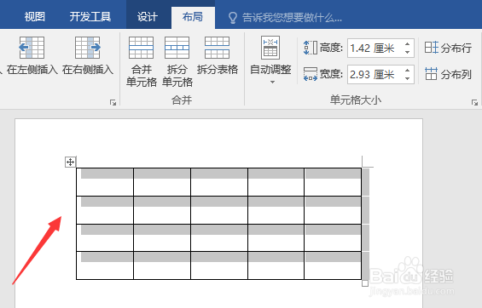482x308 pixels.
Task: Open the Cell Size (单元格大小) dialog launcher
Action: (x=474, y=102)
